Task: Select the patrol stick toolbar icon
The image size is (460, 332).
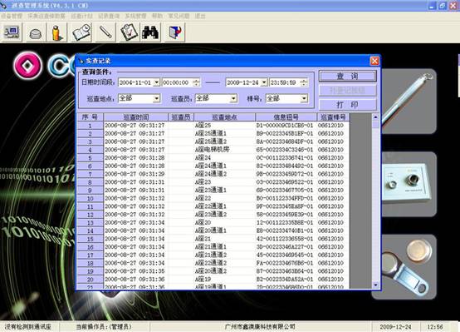Action: point(105,32)
